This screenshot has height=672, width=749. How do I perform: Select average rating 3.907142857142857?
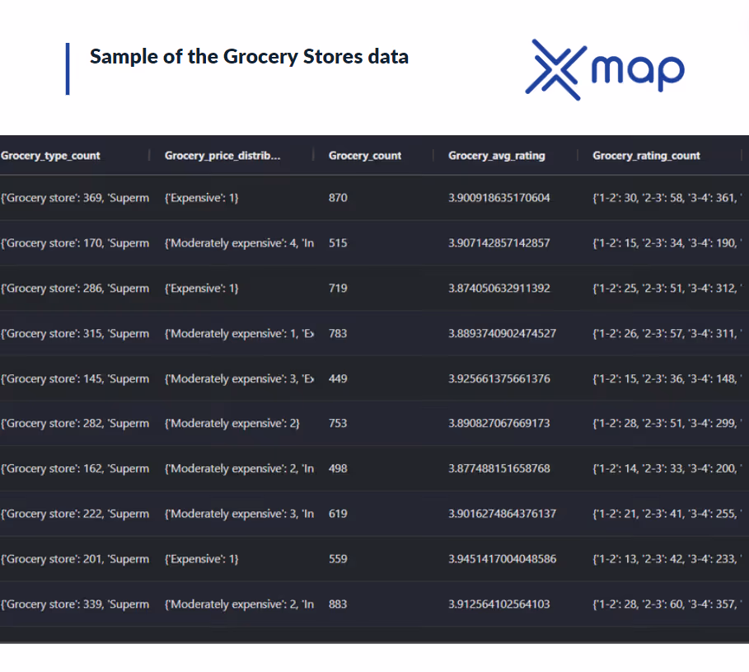[x=499, y=242]
